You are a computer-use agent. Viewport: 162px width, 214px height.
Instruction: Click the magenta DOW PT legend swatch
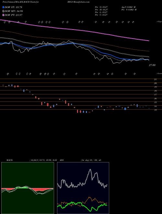coord(4,15)
